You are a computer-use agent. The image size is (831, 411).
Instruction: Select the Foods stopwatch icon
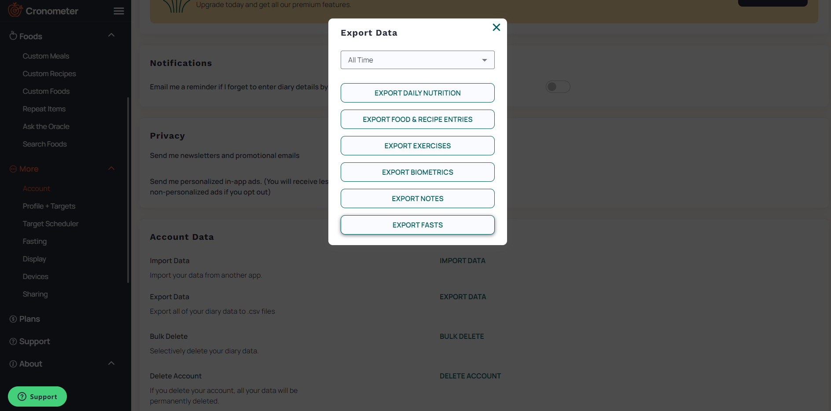click(13, 36)
